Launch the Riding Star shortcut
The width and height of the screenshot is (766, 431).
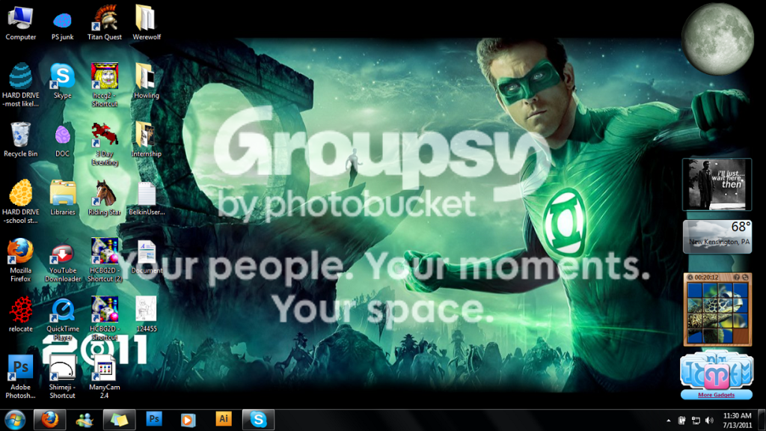click(x=105, y=198)
